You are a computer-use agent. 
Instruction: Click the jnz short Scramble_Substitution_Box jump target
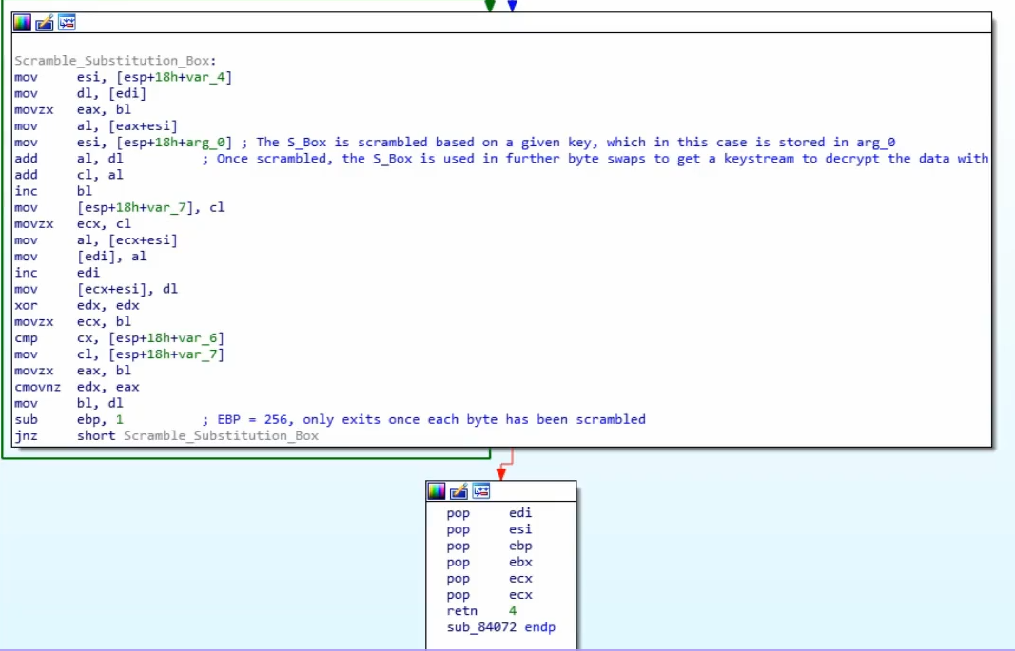(x=221, y=435)
